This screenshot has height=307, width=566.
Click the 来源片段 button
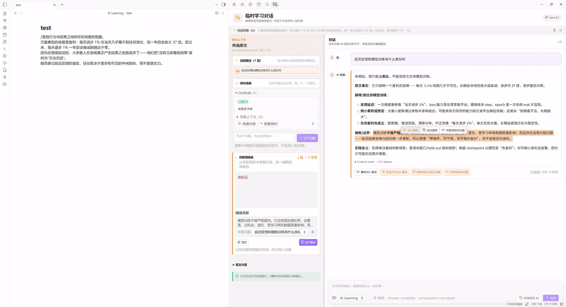tap(247, 124)
